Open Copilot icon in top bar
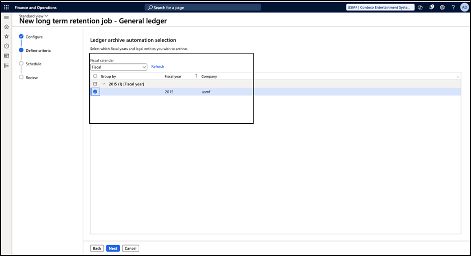Screen dimensions: 471x256 pyautogui.click(x=421, y=7)
